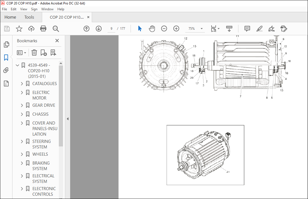Click the stamp/more tools icon

[284, 29]
